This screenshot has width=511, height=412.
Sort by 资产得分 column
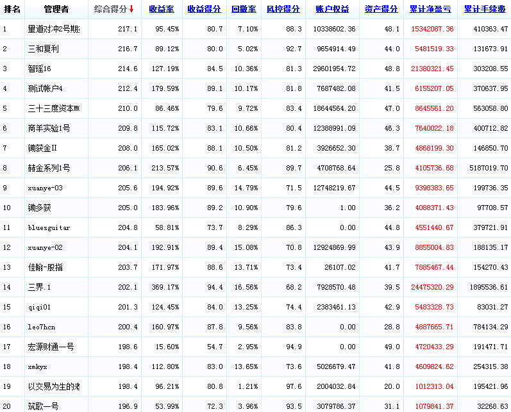click(x=381, y=10)
